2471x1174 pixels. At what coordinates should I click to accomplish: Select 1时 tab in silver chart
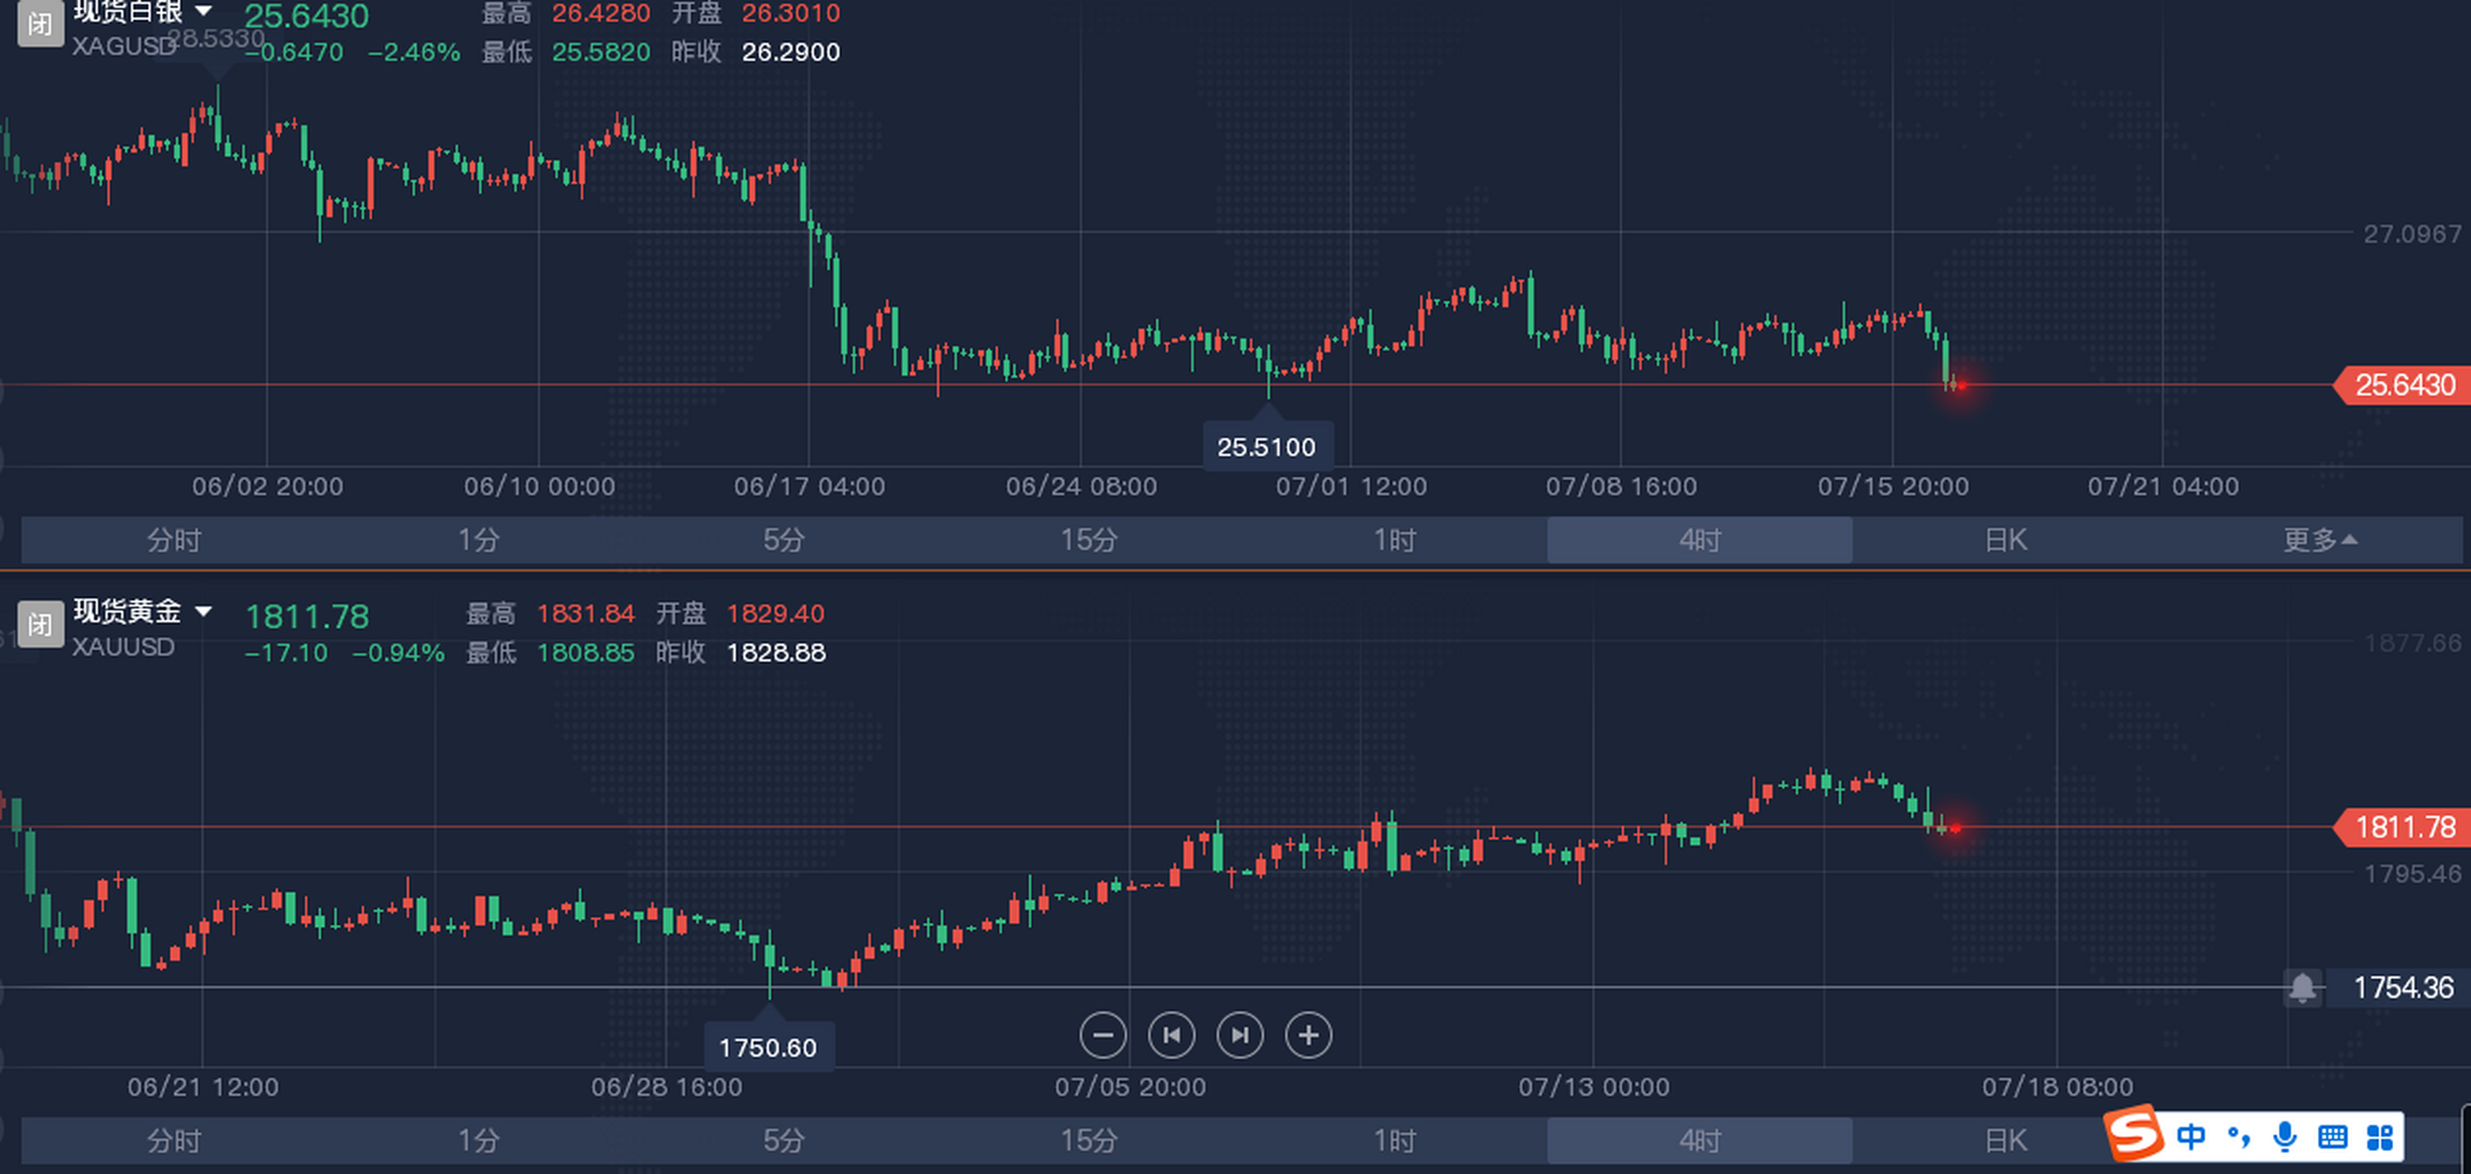tap(1394, 540)
